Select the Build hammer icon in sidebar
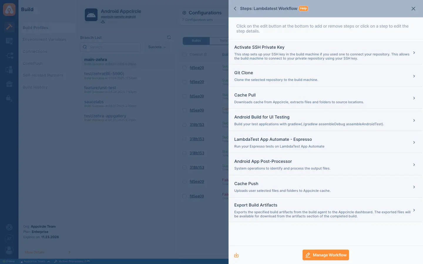Image resolution: width=423 pixels, height=264 pixels. [9, 27]
